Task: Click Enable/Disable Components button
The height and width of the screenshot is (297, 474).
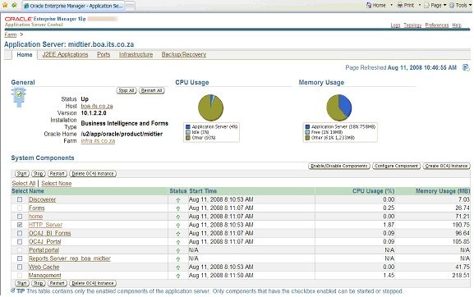Action: [x=339, y=166]
